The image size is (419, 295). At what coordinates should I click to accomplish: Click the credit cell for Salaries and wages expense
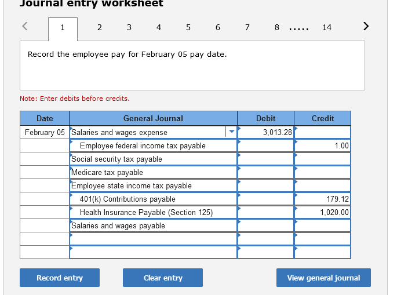tap(323, 132)
